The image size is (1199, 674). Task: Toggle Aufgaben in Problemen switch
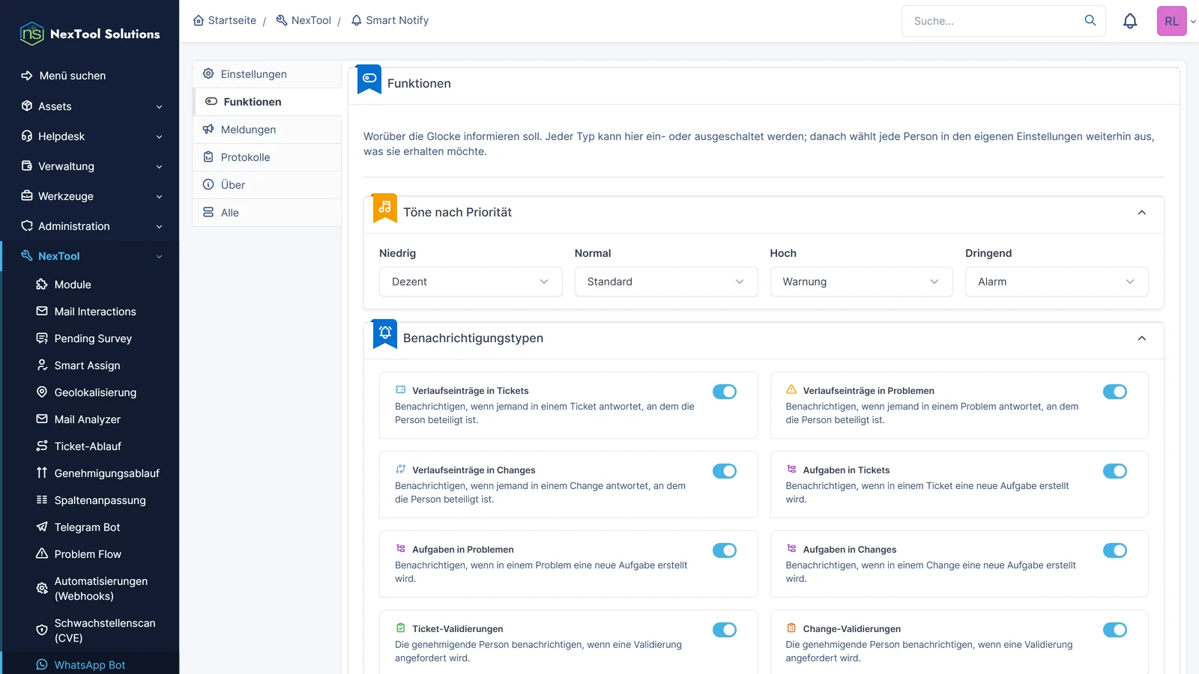tap(725, 550)
